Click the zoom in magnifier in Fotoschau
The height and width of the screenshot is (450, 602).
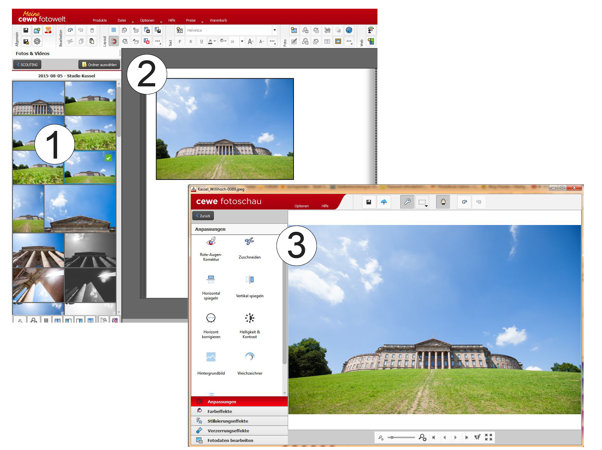pyautogui.click(x=422, y=437)
